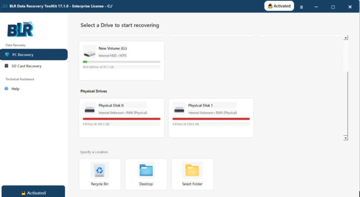Click the lock icon in the title bar Activated badge
The width and height of the screenshot is (360, 197).
pos(270,6)
